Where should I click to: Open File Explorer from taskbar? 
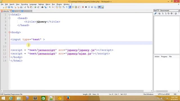[19, 98]
